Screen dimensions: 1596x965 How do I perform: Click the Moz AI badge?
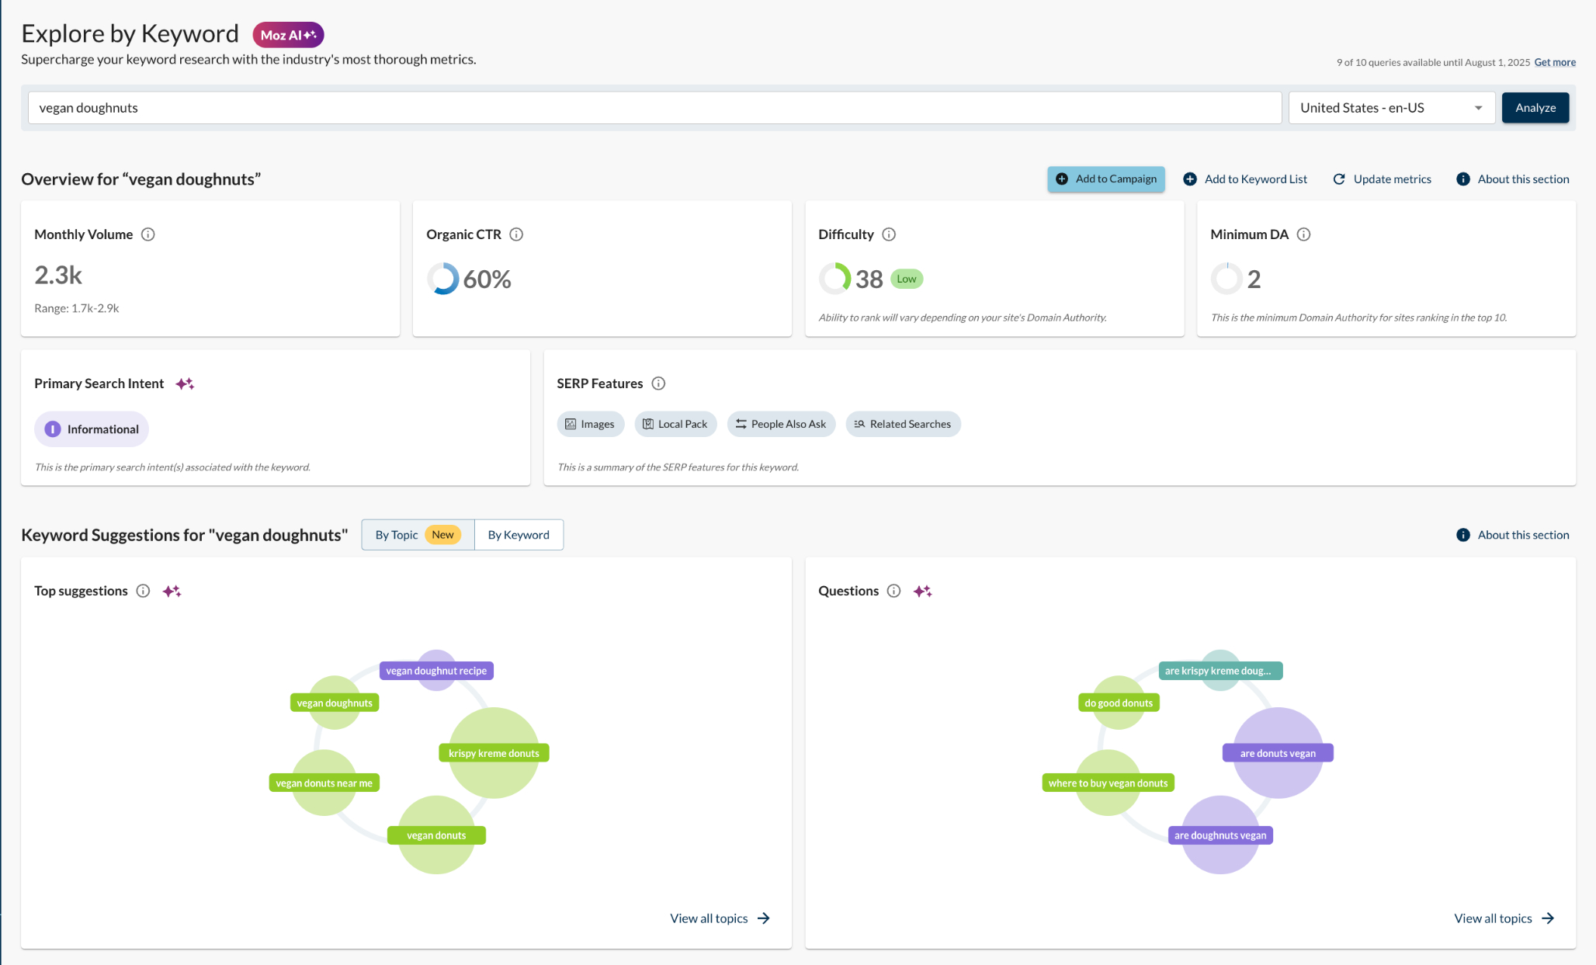pyautogui.click(x=288, y=35)
